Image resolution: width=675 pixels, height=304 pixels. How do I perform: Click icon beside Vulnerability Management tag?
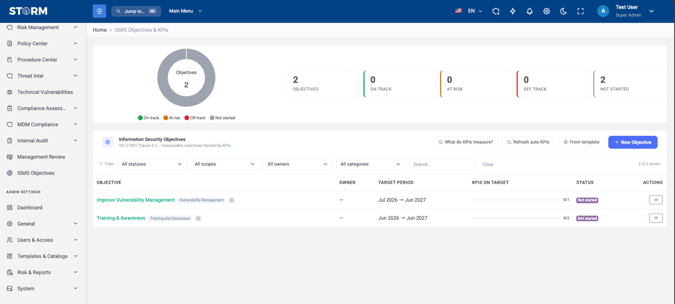232,200
